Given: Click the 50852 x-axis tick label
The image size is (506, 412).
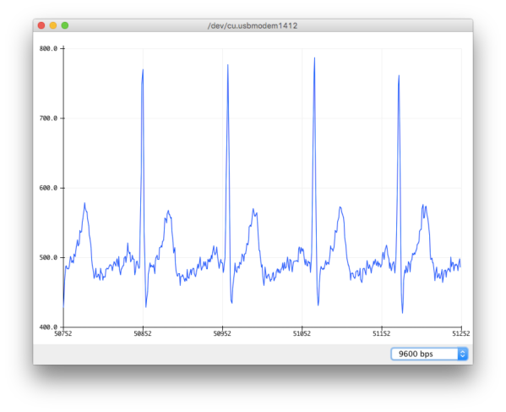Looking at the screenshot, I should 143,334.
